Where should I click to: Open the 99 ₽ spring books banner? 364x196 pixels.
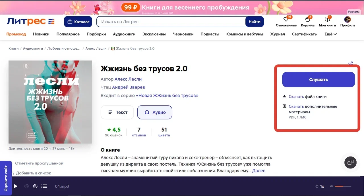182,7
